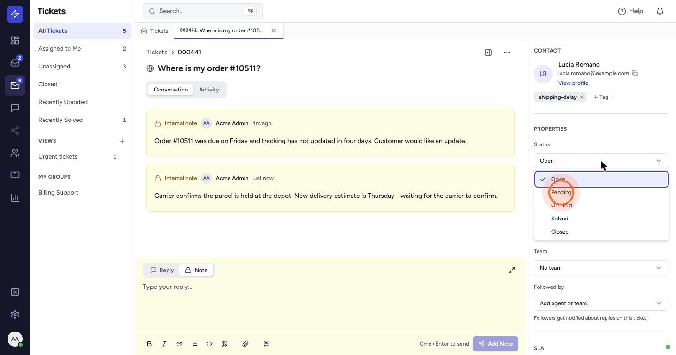Switch composer to Note mode
The image size is (676, 355).
point(196,270)
